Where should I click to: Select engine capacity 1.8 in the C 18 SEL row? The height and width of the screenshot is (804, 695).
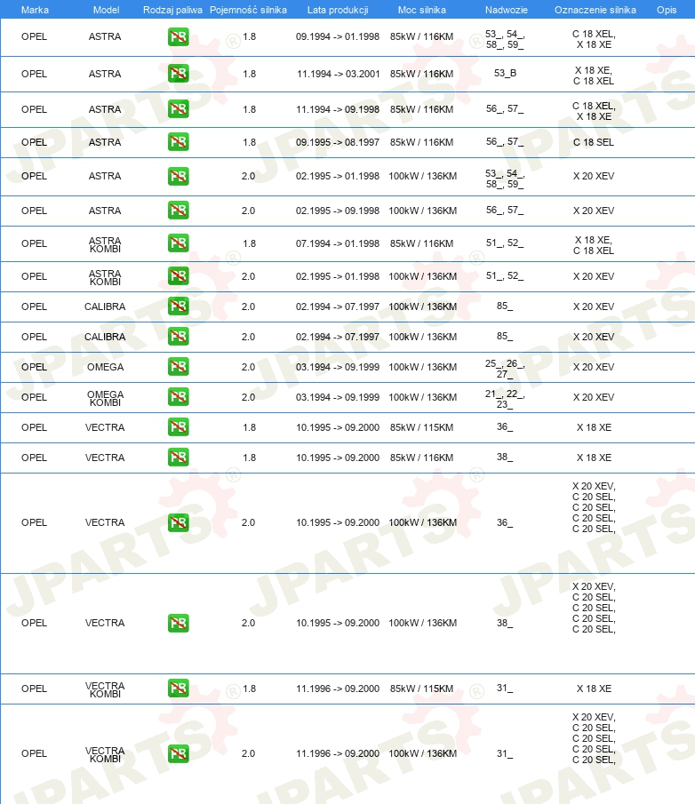tap(249, 142)
